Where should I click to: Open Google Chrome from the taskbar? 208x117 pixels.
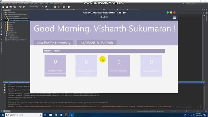click(56, 115)
